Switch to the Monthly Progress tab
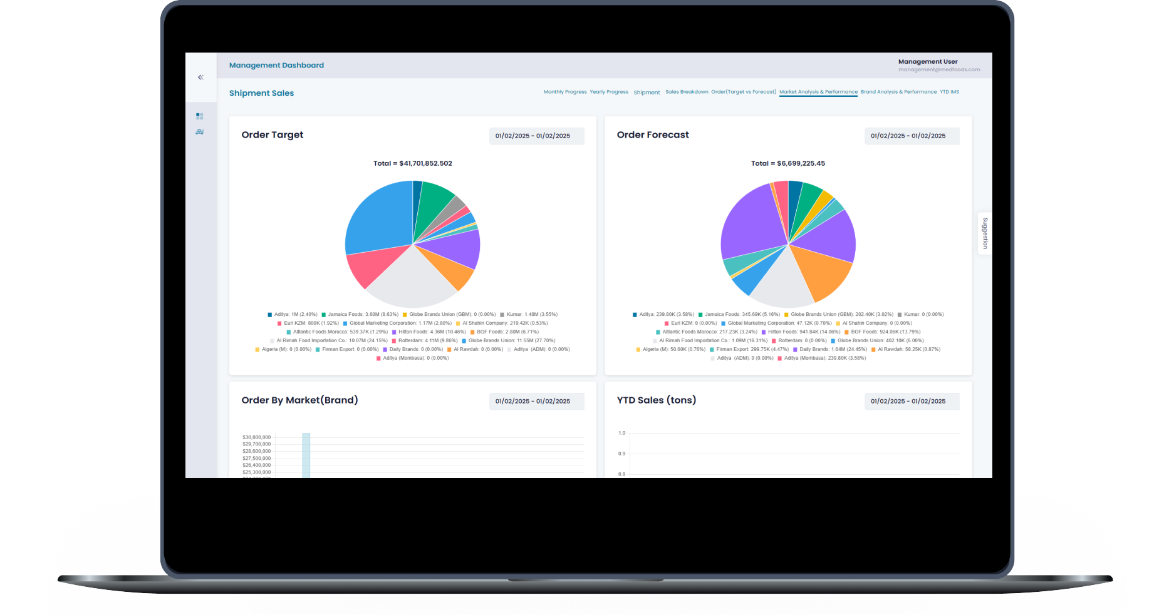1169x615 pixels. (564, 92)
